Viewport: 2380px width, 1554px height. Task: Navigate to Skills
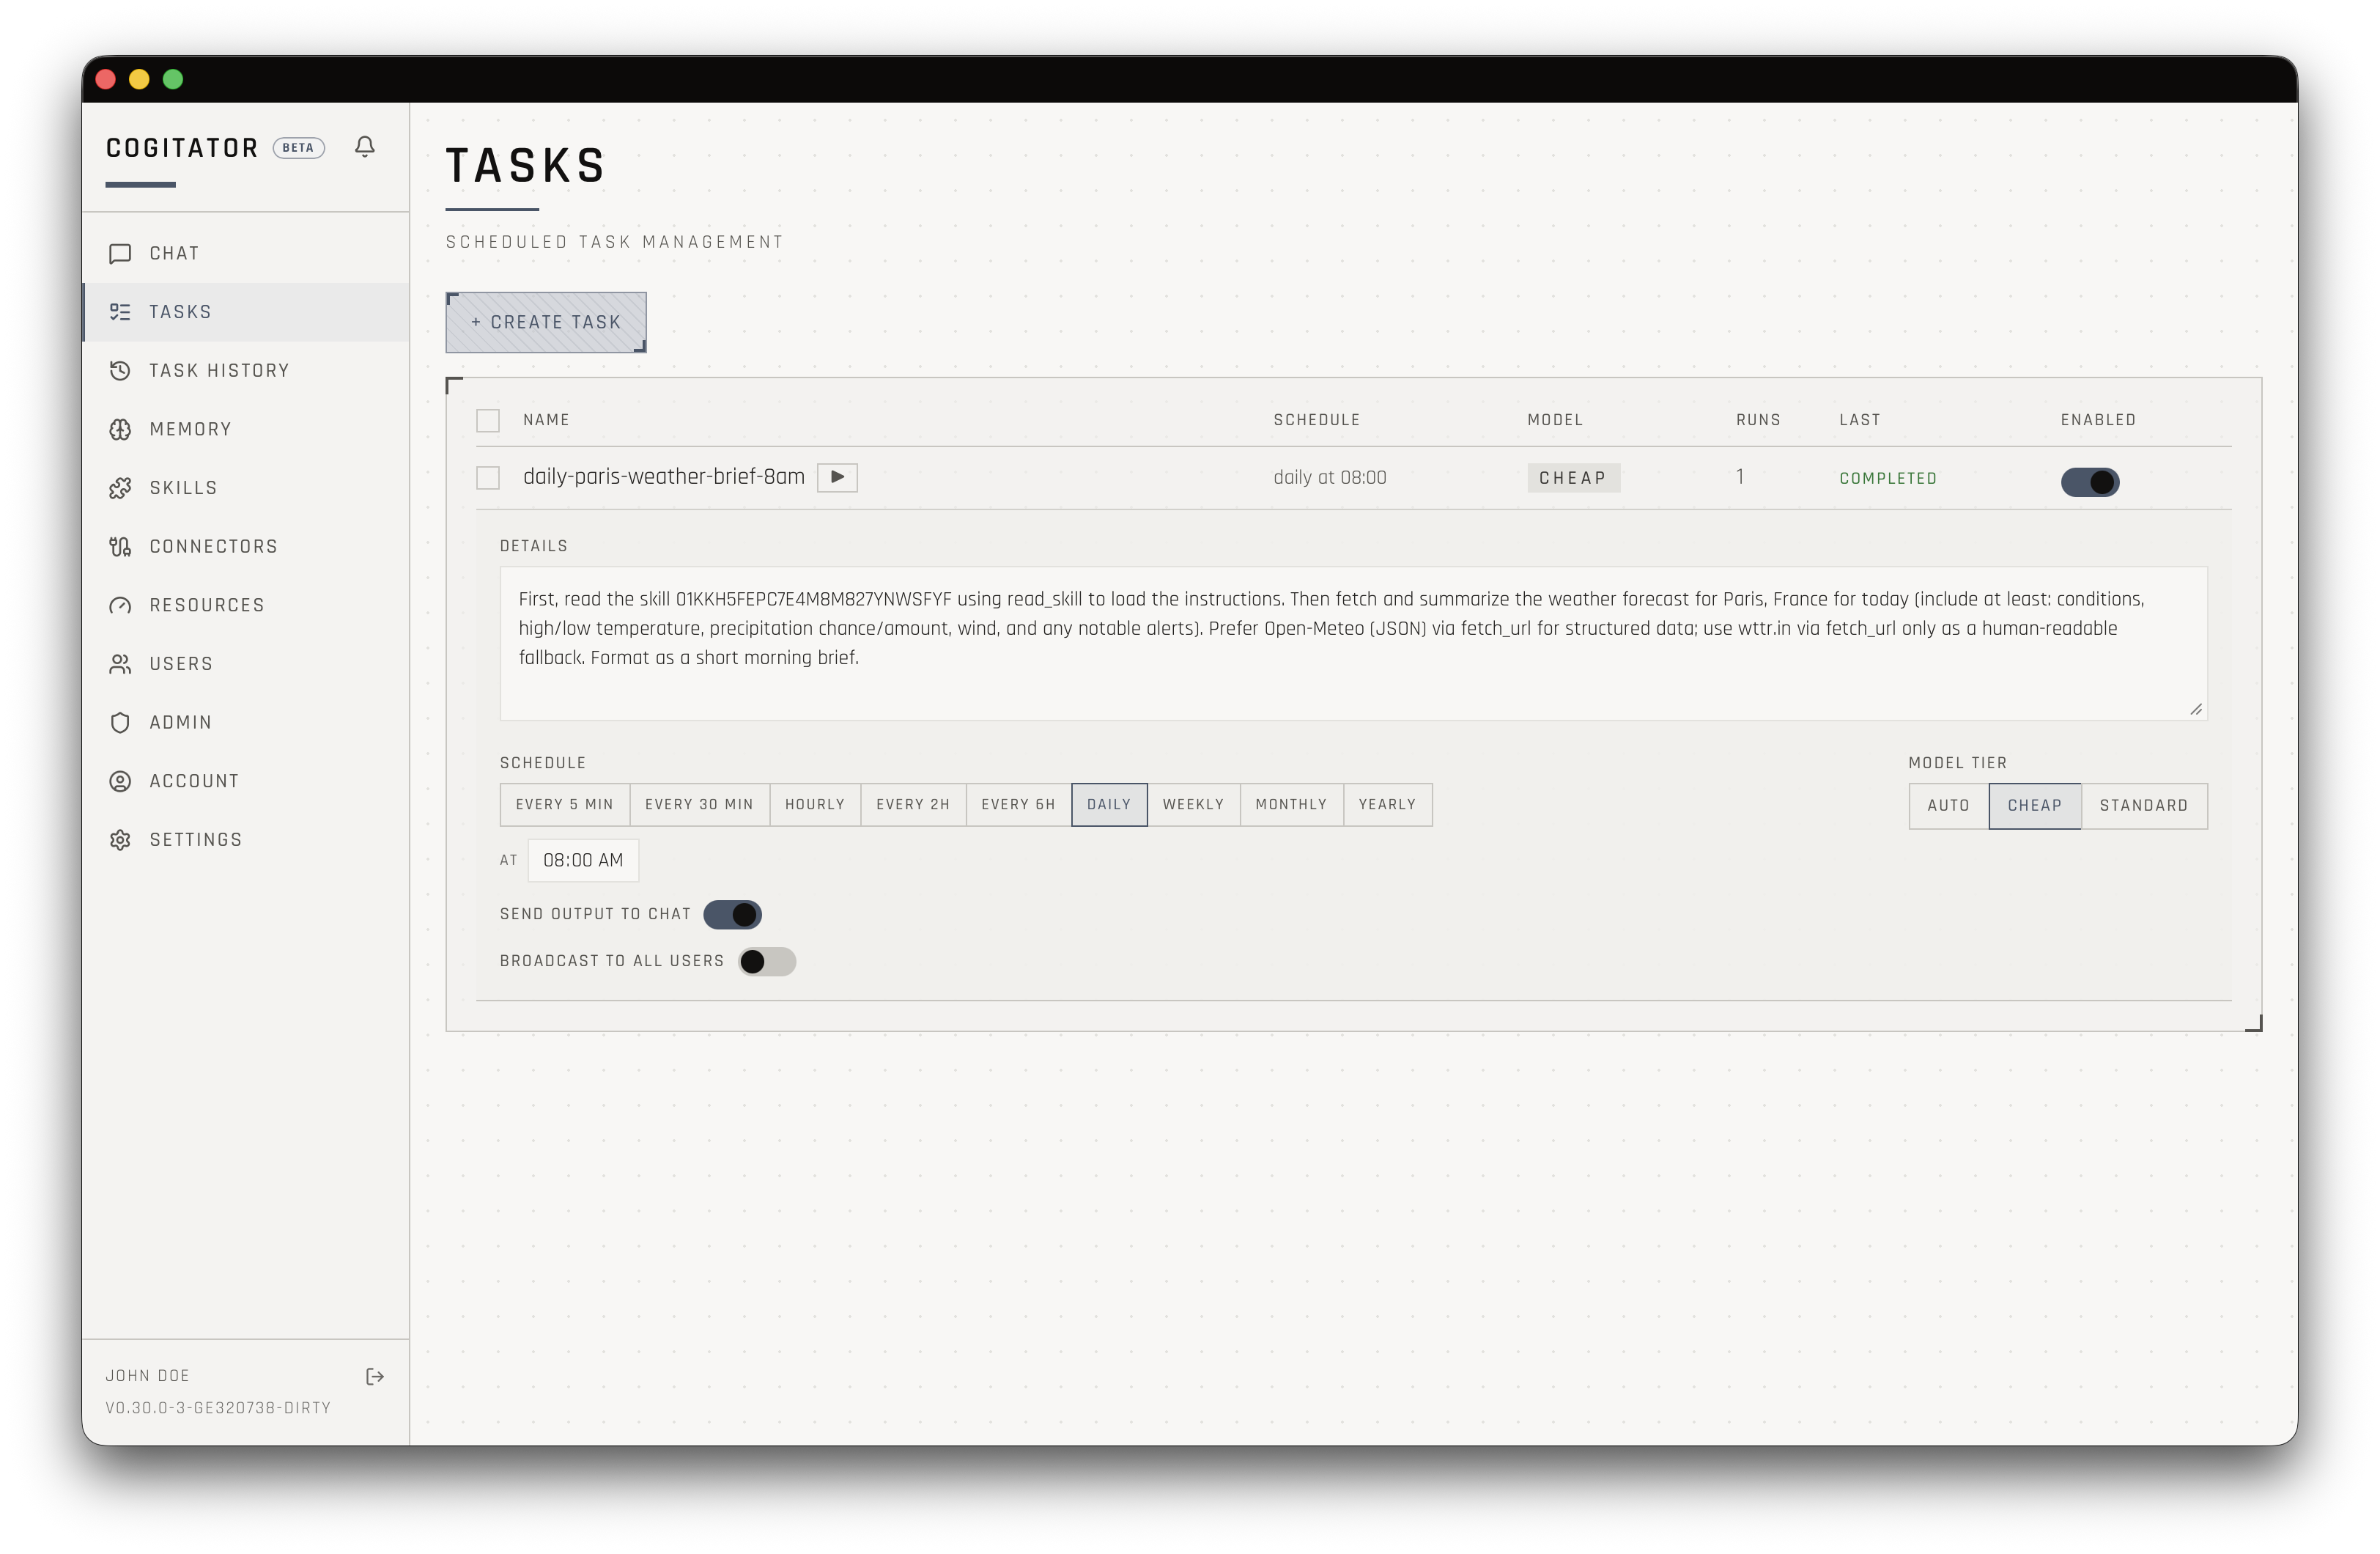[246, 487]
